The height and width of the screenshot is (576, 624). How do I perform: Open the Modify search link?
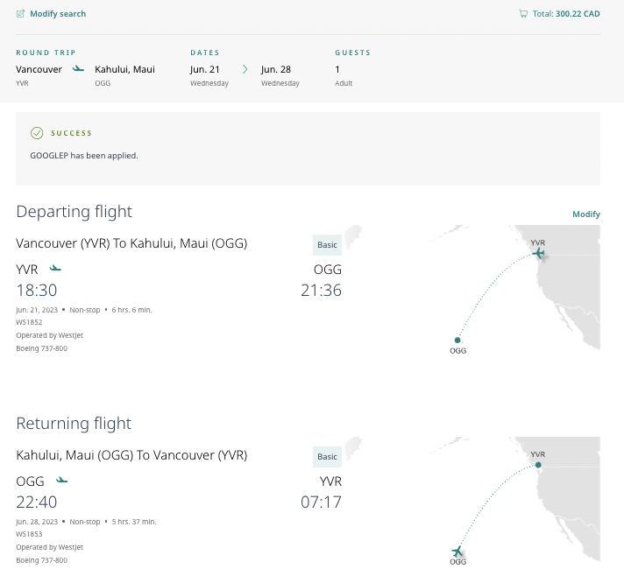tap(58, 14)
